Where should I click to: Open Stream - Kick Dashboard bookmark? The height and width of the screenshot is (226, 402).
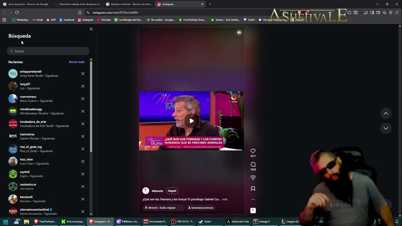coord(225,20)
